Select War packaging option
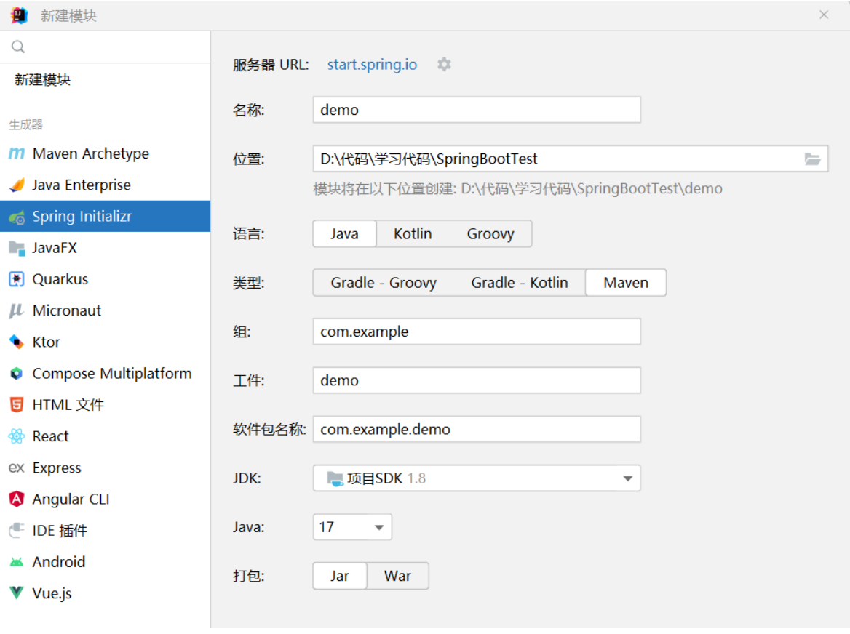Viewport: 850px width, 634px height. point(397,576)
